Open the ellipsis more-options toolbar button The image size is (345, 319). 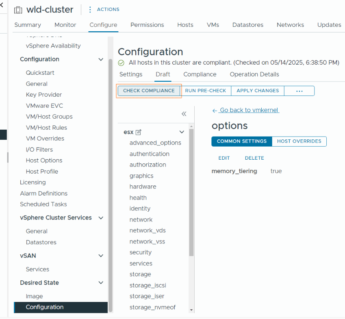[x=299, y=91]
